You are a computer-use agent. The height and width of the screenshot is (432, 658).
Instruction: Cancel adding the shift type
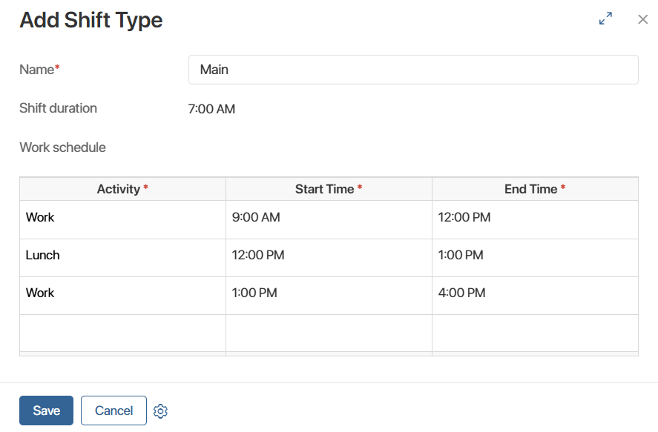click(x=113, y=411)
